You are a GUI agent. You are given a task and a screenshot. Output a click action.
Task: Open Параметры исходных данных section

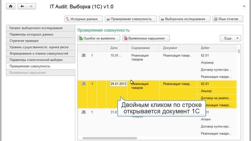[x=41, y=34]
